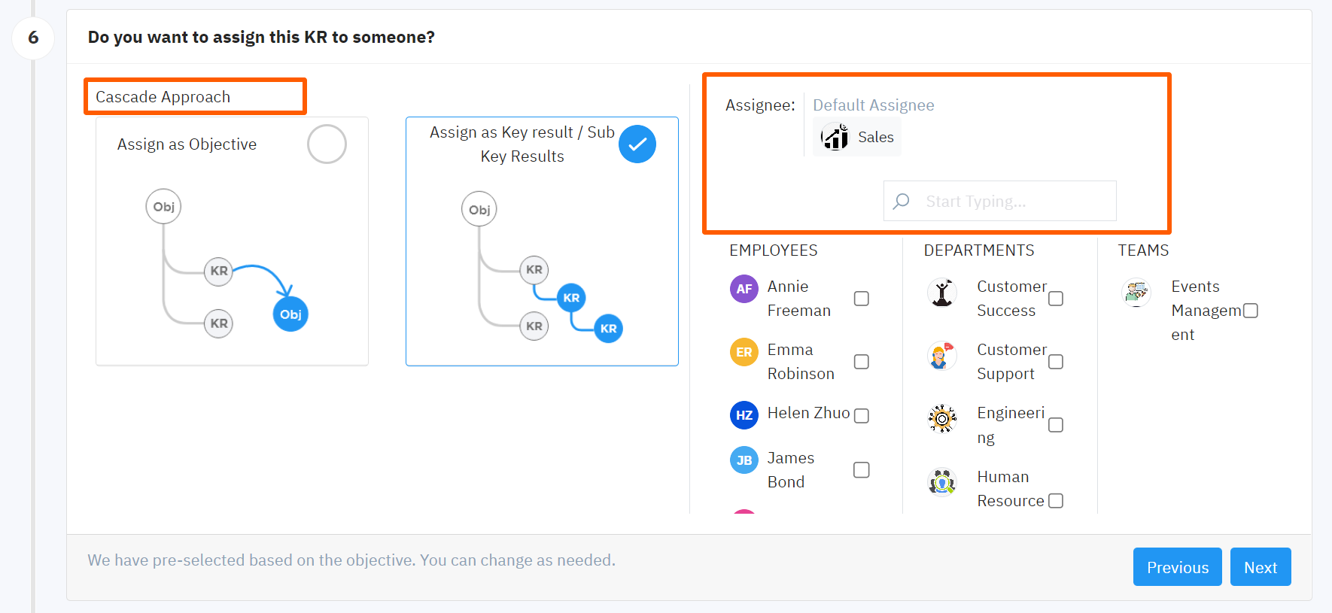Click the Customer Success department icon
Screen dimensions: 1332x613
941,293
